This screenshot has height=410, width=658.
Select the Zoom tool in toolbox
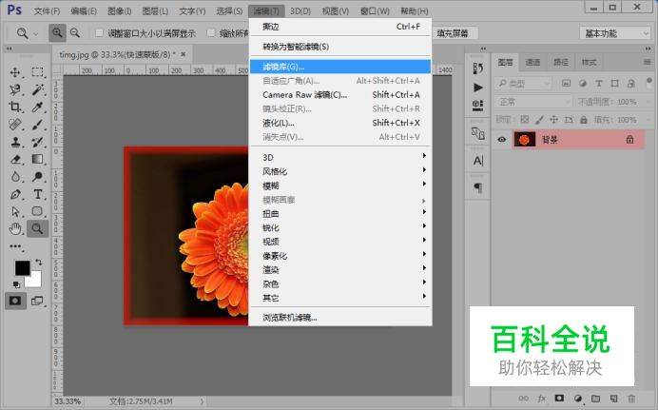(x=37, y=228)
